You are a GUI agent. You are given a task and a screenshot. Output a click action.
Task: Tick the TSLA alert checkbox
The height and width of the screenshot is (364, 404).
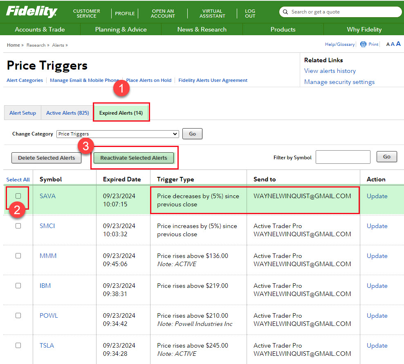(18, 346)
